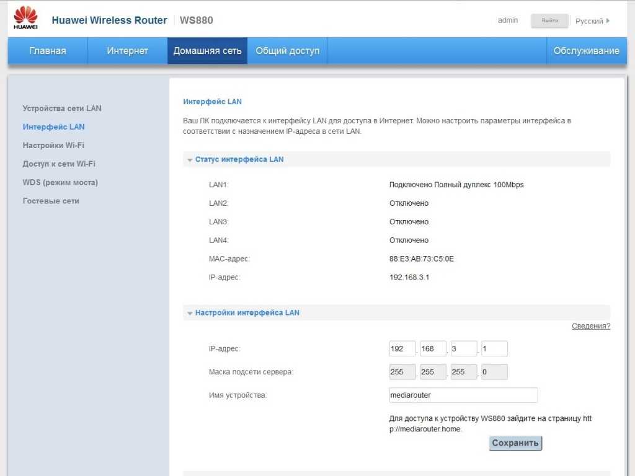The height and width of the screenshot is (476, 635).
Task: Open Устройства сети LAN in sidebar
Action: [x=62, y=108]
